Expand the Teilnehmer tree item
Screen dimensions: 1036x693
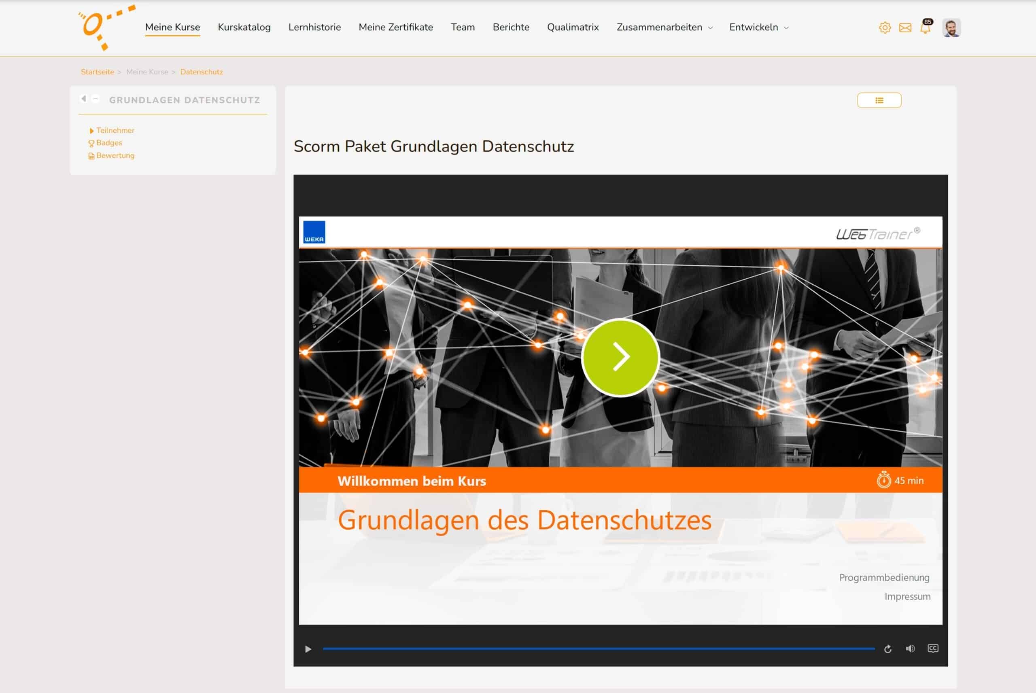(x=91, y=130)
